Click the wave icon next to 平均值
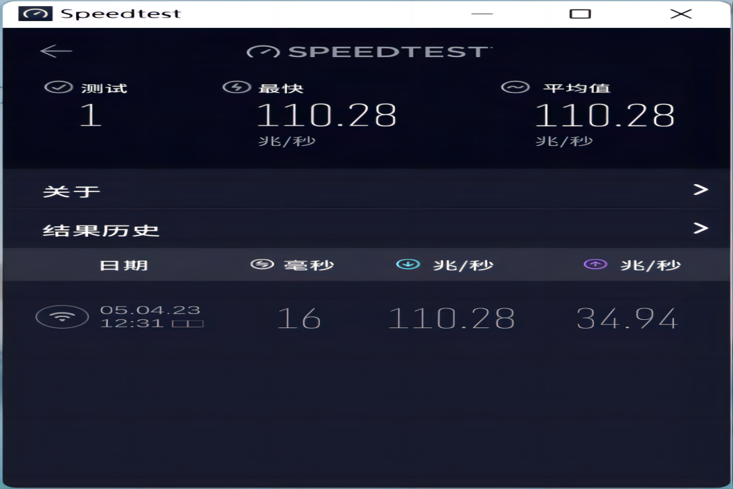The height and width of the screenshot is (489, 733). pyautogui.click(x=516, y=87)
